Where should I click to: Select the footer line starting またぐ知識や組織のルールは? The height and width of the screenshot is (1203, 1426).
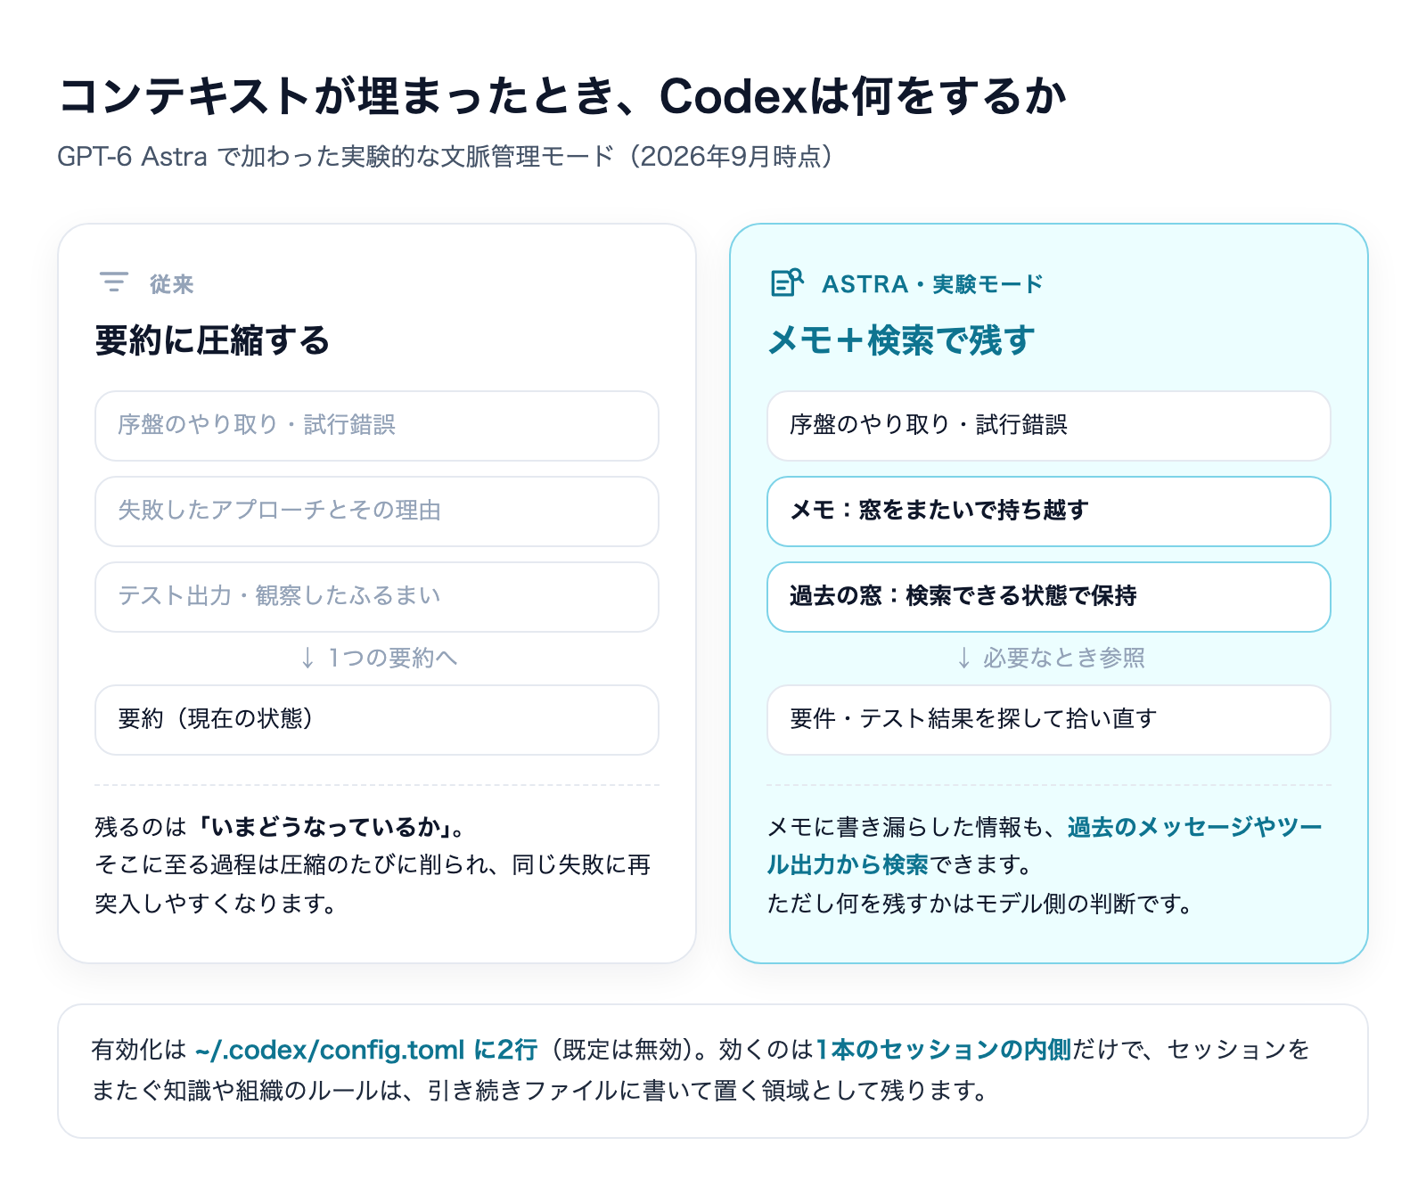tap(541, 1091)
